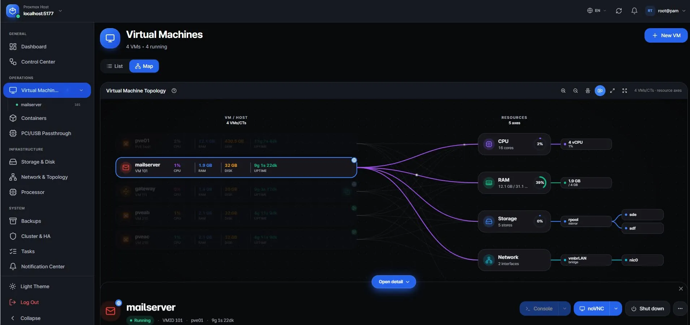Click Log Out in the sidebar
This screenshot has width=690, height=325.
tap(47, 302)
